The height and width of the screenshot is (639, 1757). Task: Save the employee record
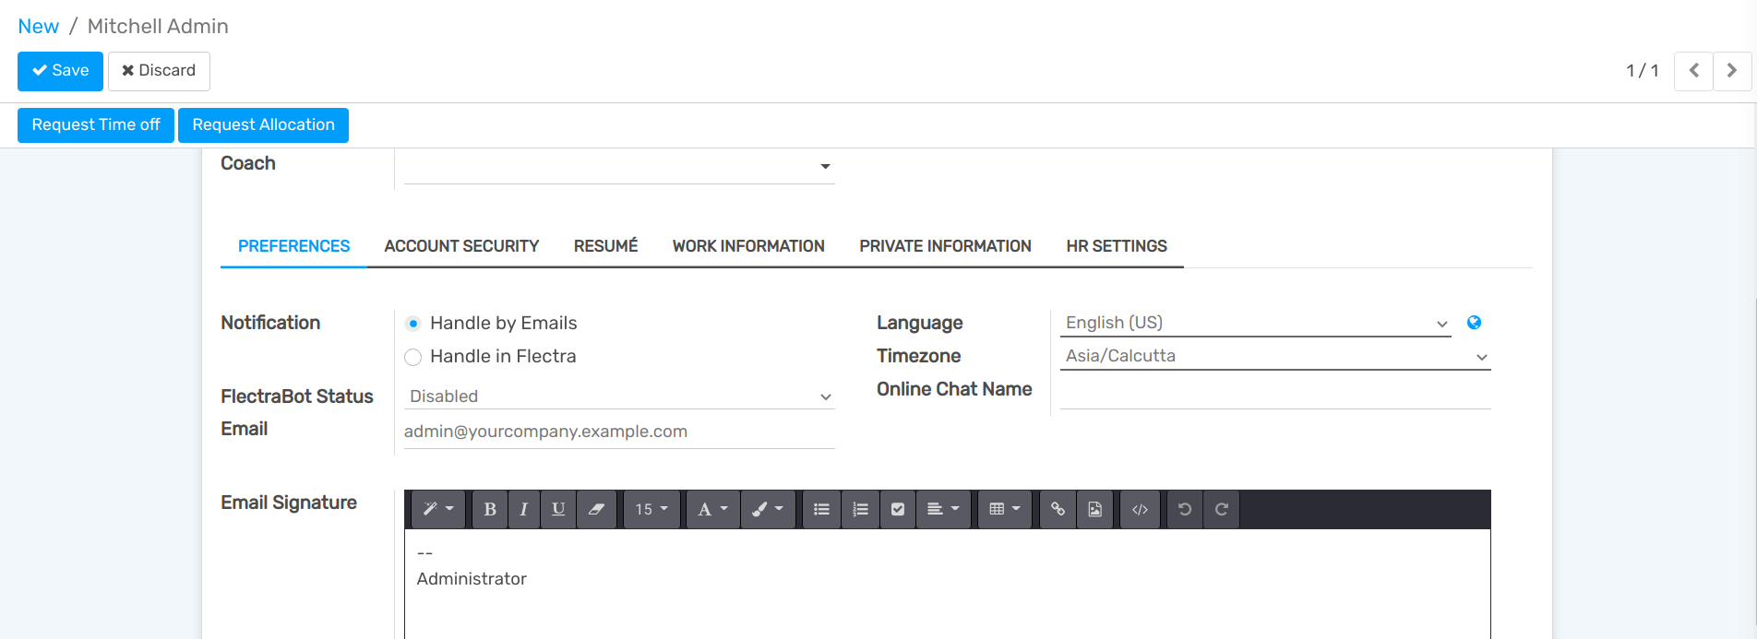coord(60,71)
